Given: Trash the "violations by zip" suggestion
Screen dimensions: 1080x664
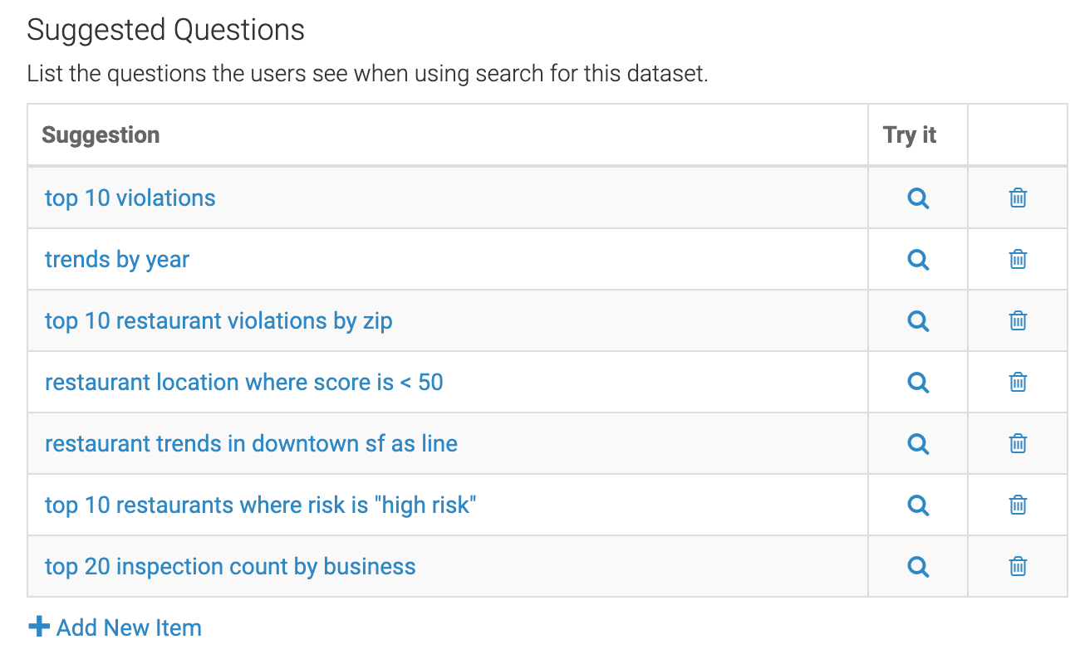Looking at the screenshot, I should (1018, 321).
